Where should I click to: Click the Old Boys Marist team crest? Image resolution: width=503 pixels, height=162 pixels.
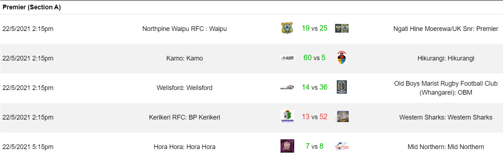point(341,87)
